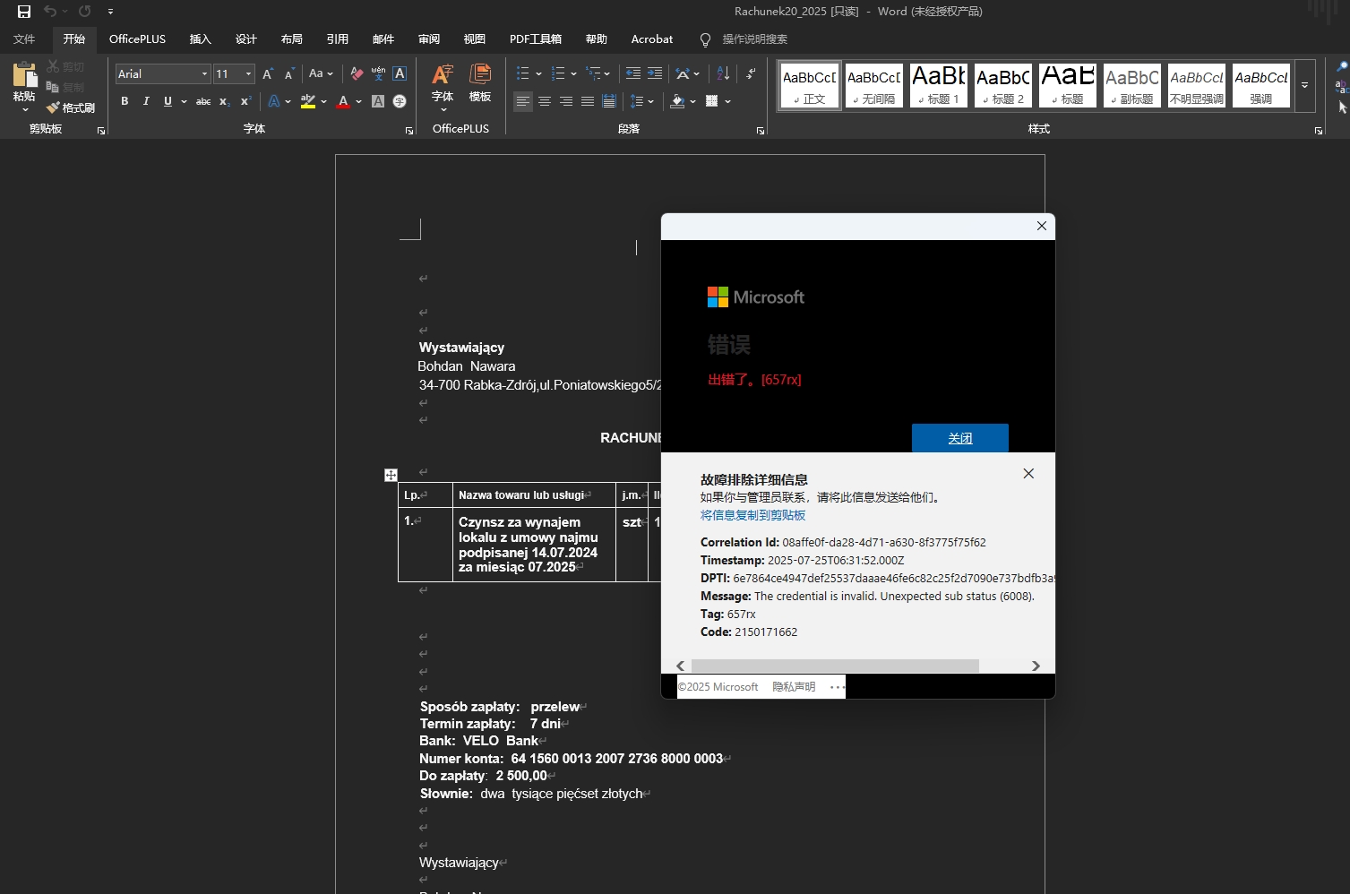
Task: Click the increase indent icon
Action: click(x=655, y=73)
